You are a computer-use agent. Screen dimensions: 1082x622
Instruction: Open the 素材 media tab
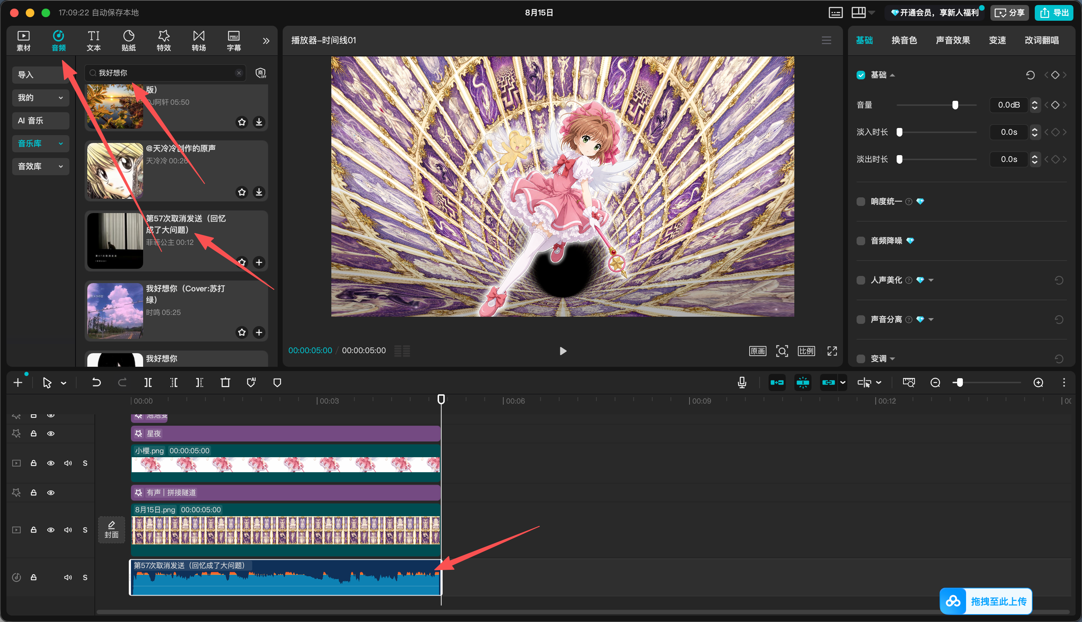[24, 41]
